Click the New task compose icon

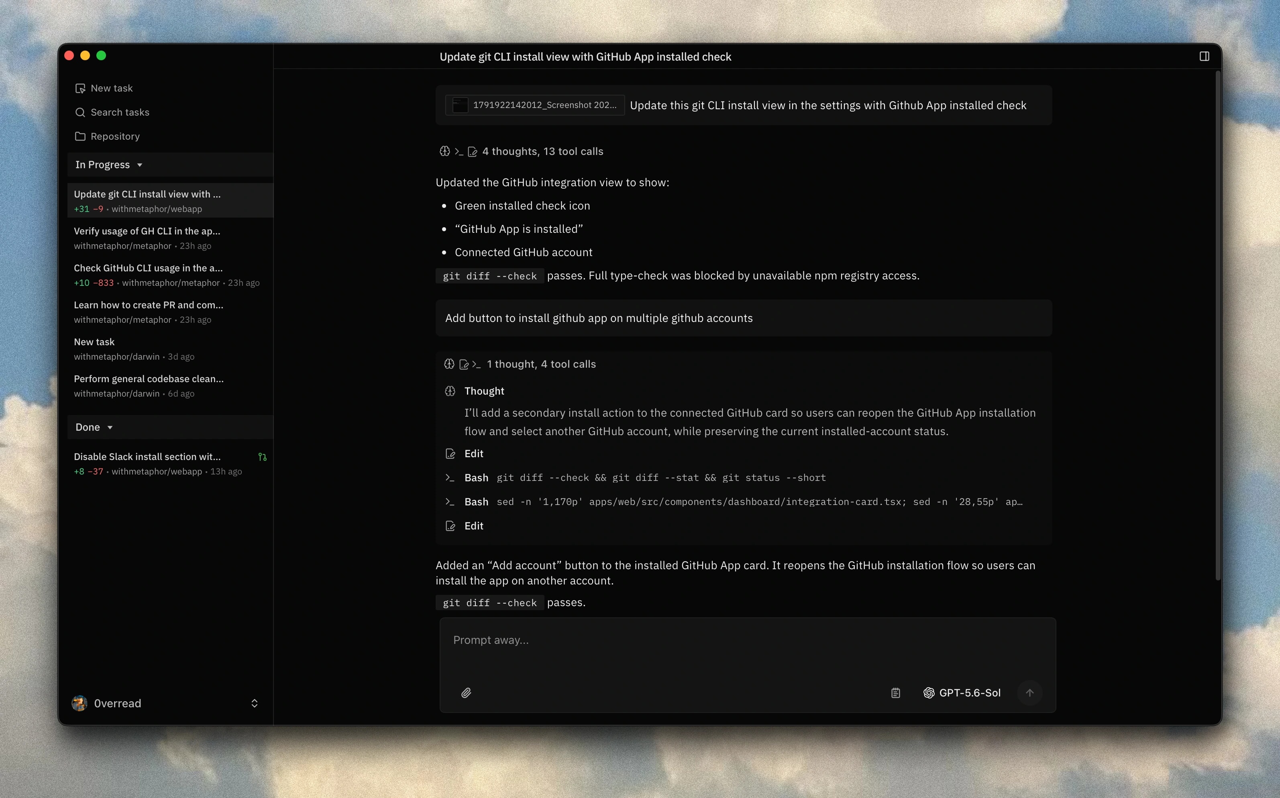pos(80,88)
